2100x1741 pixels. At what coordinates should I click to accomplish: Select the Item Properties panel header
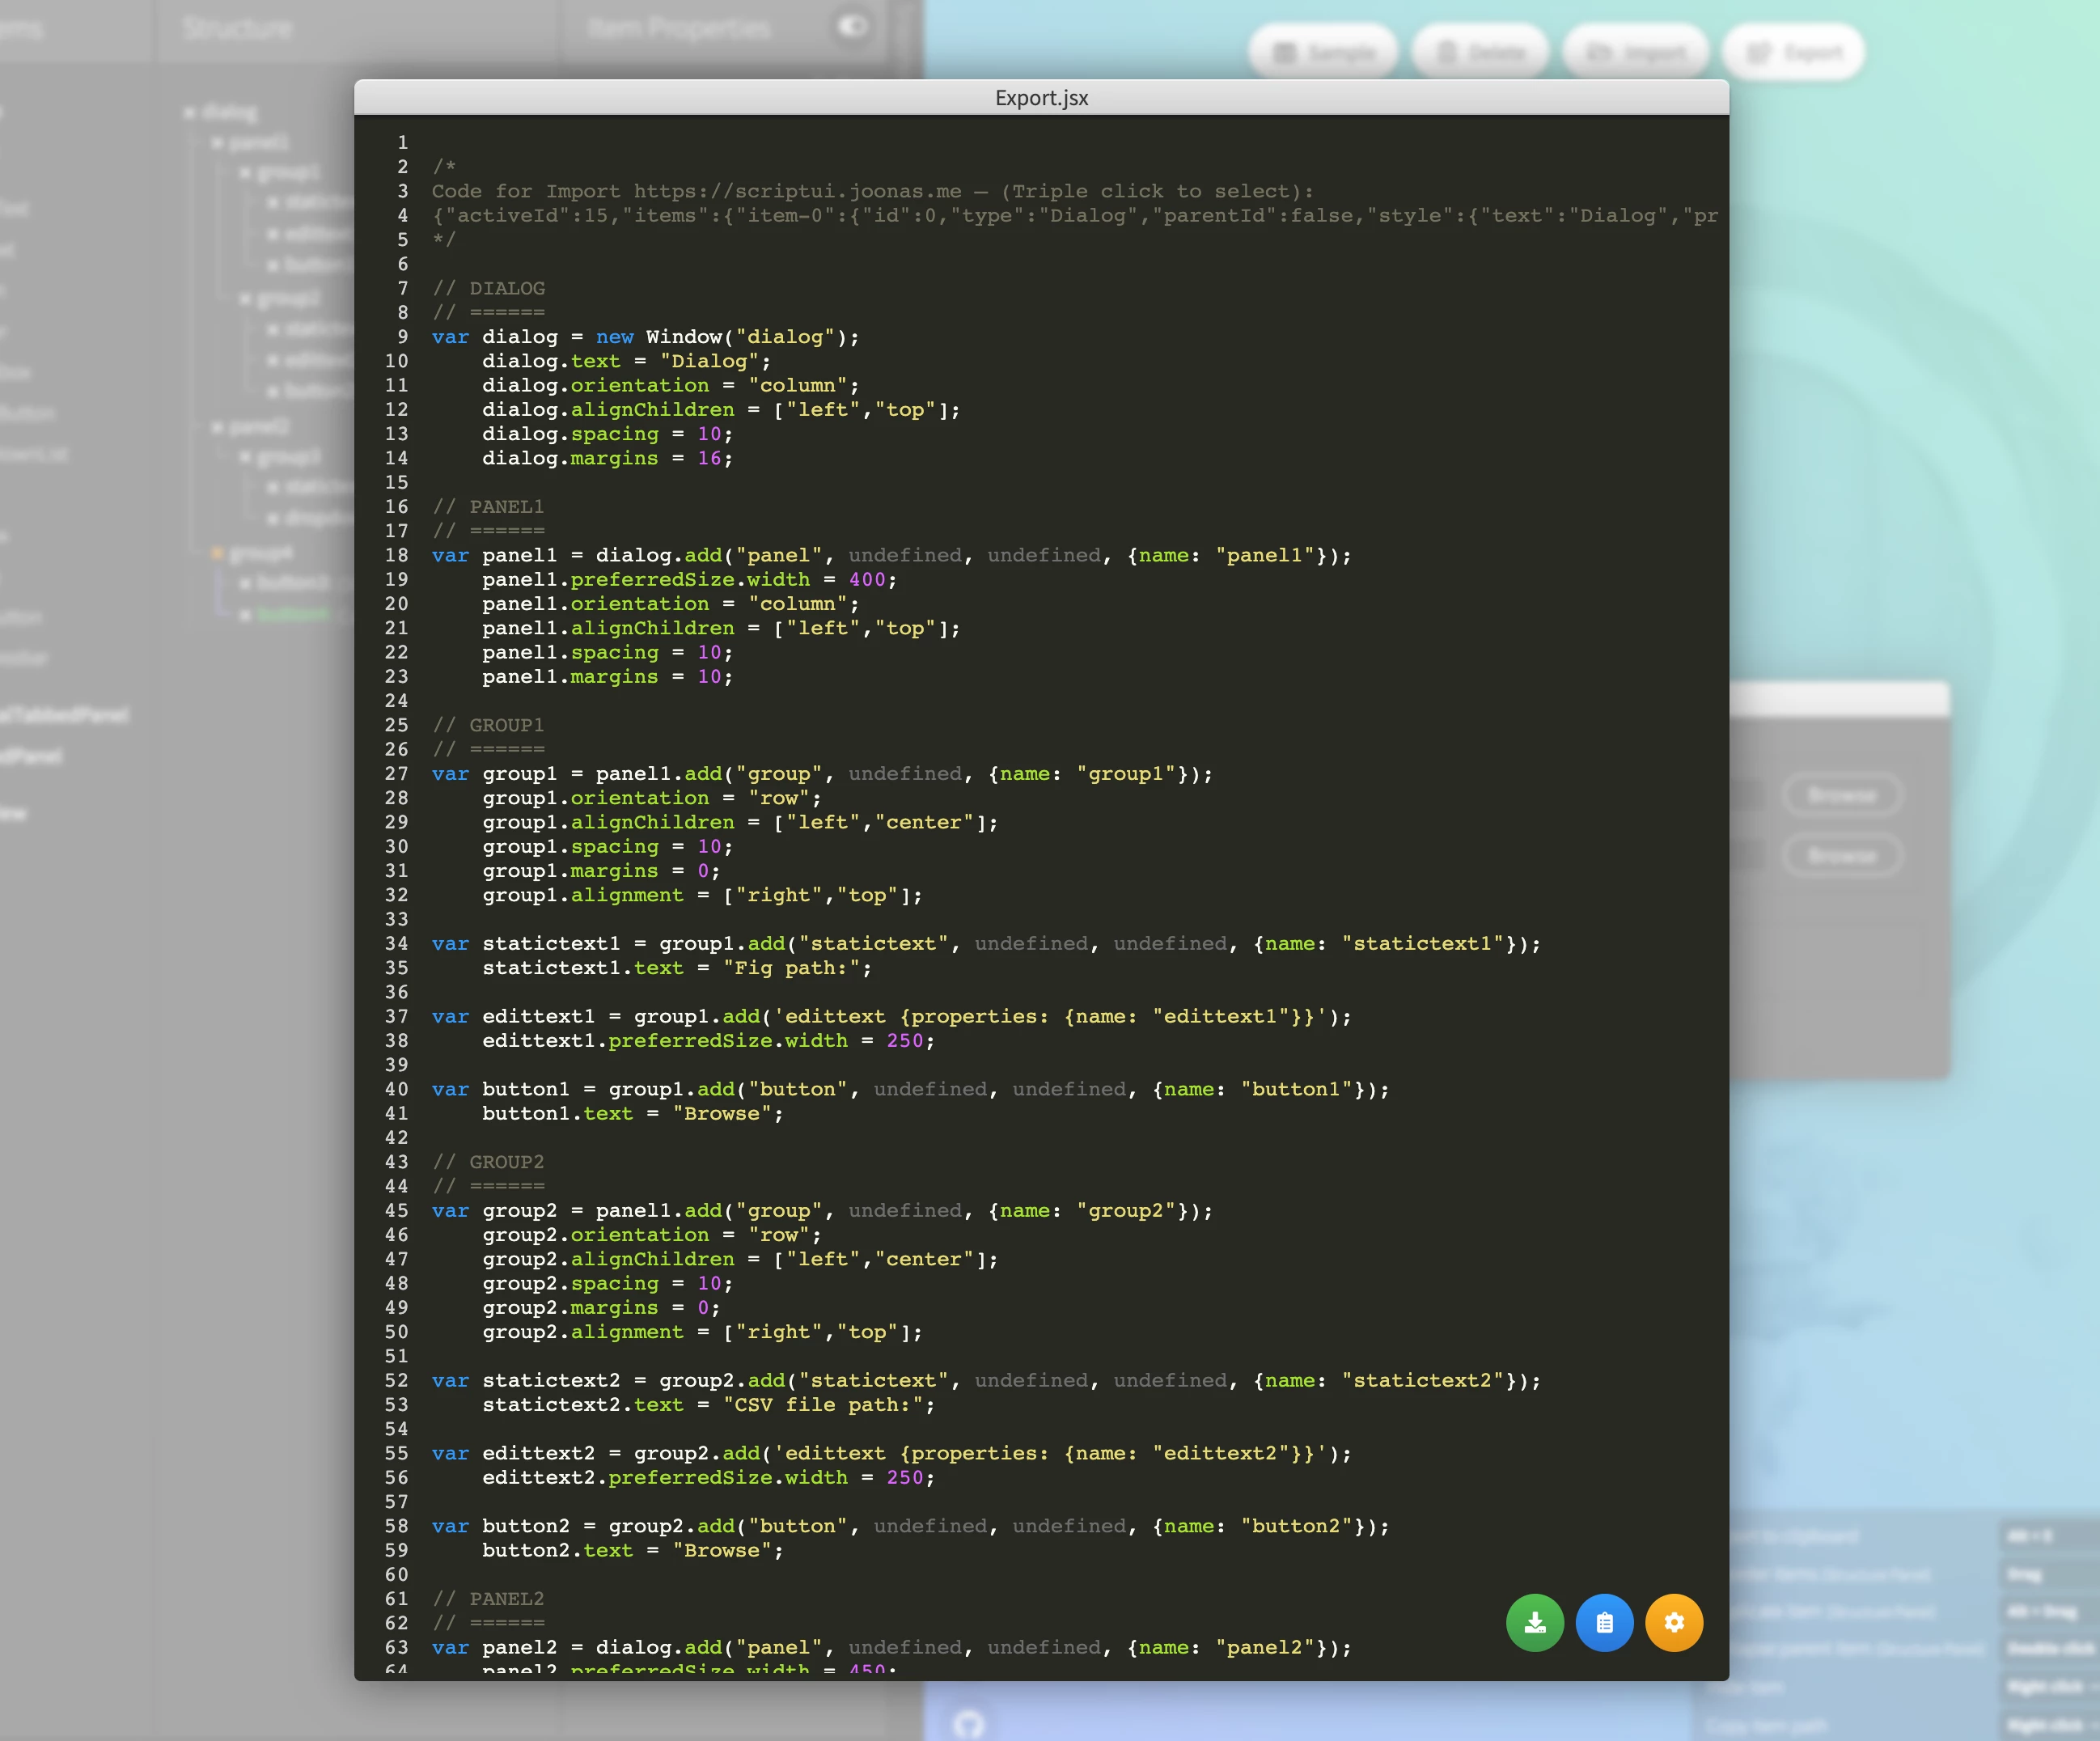(678, 28)
